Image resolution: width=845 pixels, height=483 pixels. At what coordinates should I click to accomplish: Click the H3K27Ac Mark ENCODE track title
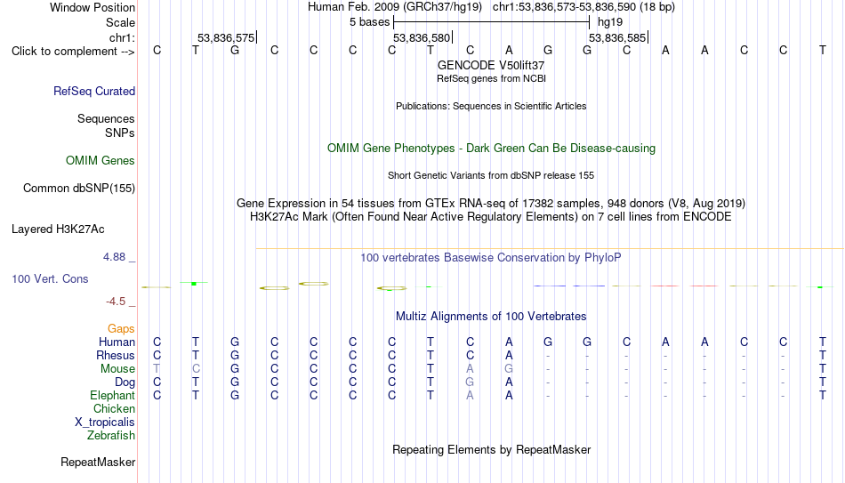(x=491, y=217)
